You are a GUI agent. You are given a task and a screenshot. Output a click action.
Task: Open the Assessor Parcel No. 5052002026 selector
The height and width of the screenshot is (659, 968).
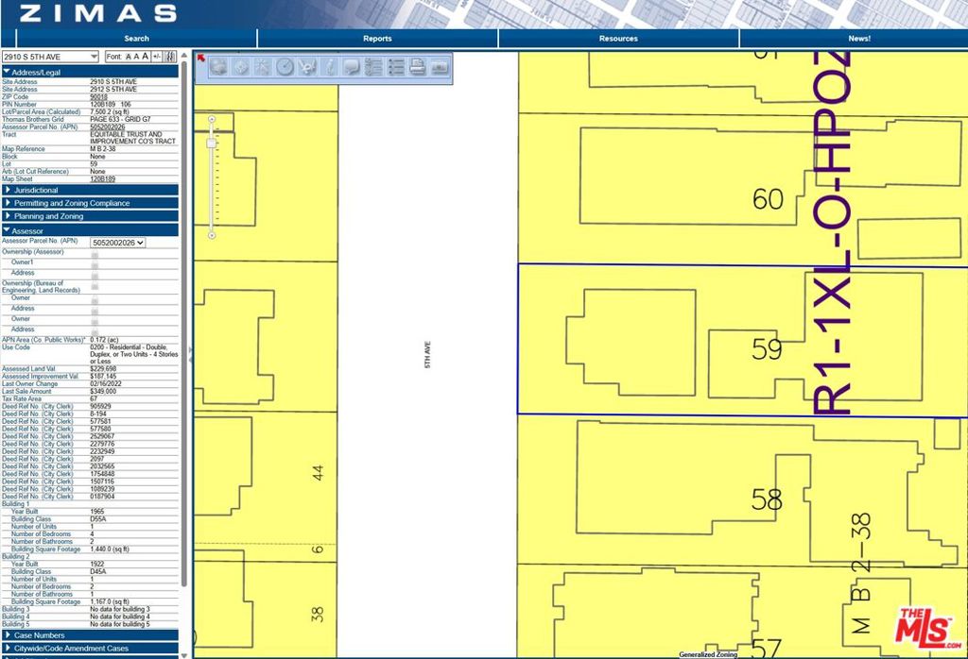(x=117, y=243)
